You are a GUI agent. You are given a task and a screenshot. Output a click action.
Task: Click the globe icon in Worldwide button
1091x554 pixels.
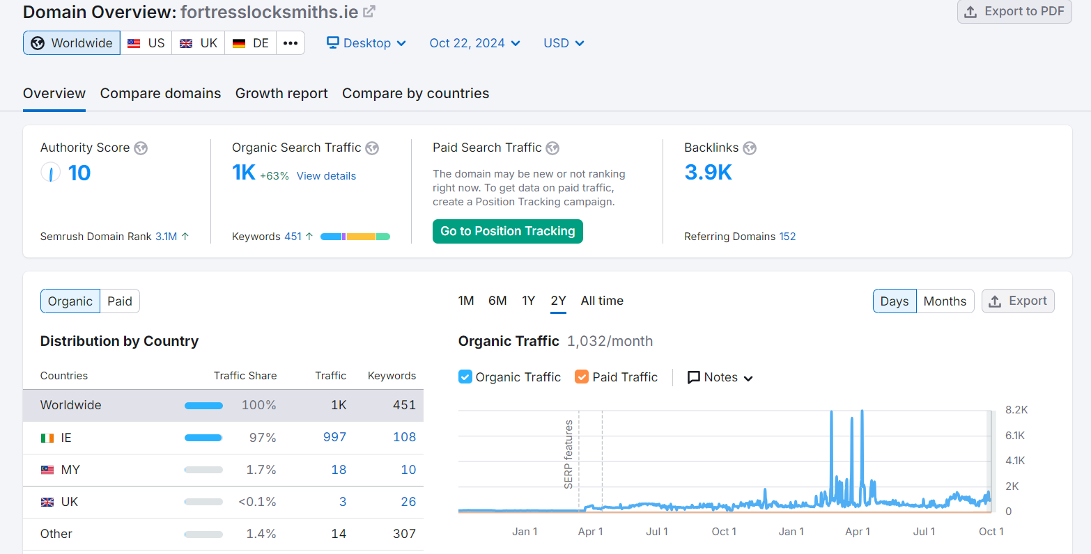tap(38, 43)
